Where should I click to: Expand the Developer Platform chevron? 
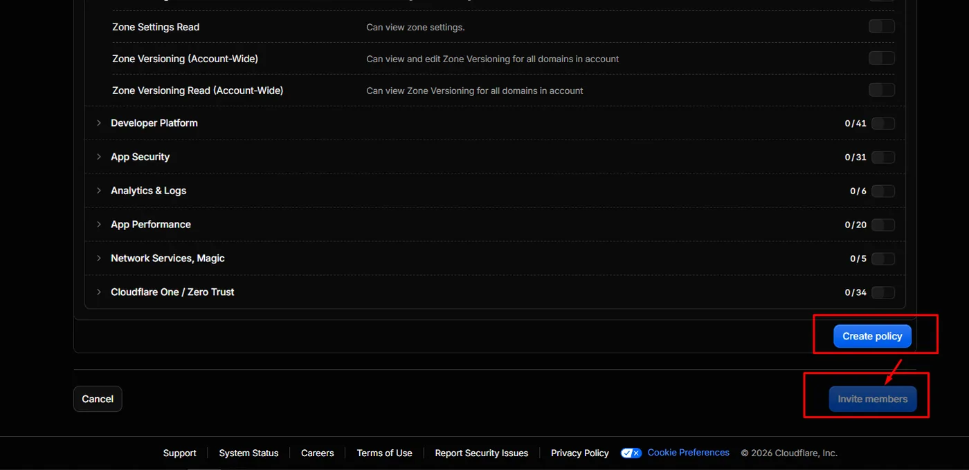pos(99,123)
